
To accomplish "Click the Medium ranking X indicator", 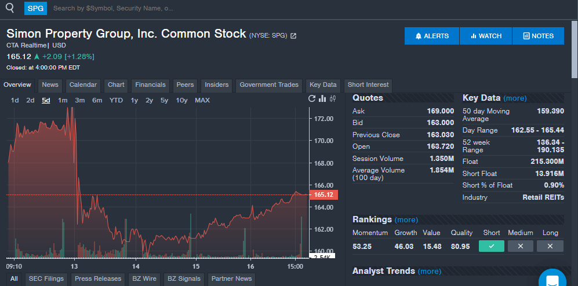I will (x=521, y=246).
